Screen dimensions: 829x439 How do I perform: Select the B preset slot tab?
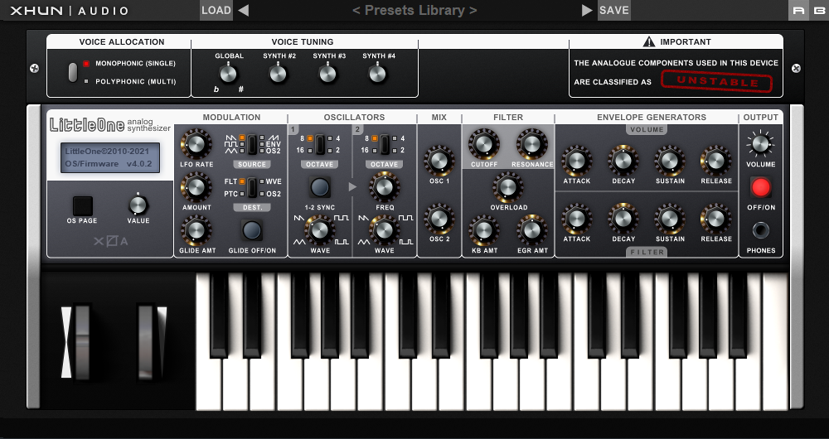coord(818,11)
